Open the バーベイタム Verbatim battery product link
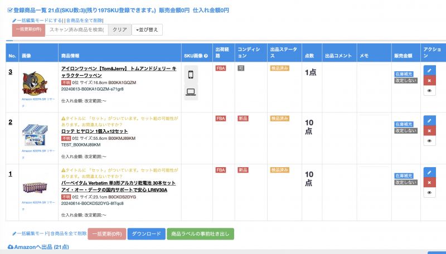Viewport: 446px width, 254px height. click(118, 187)
